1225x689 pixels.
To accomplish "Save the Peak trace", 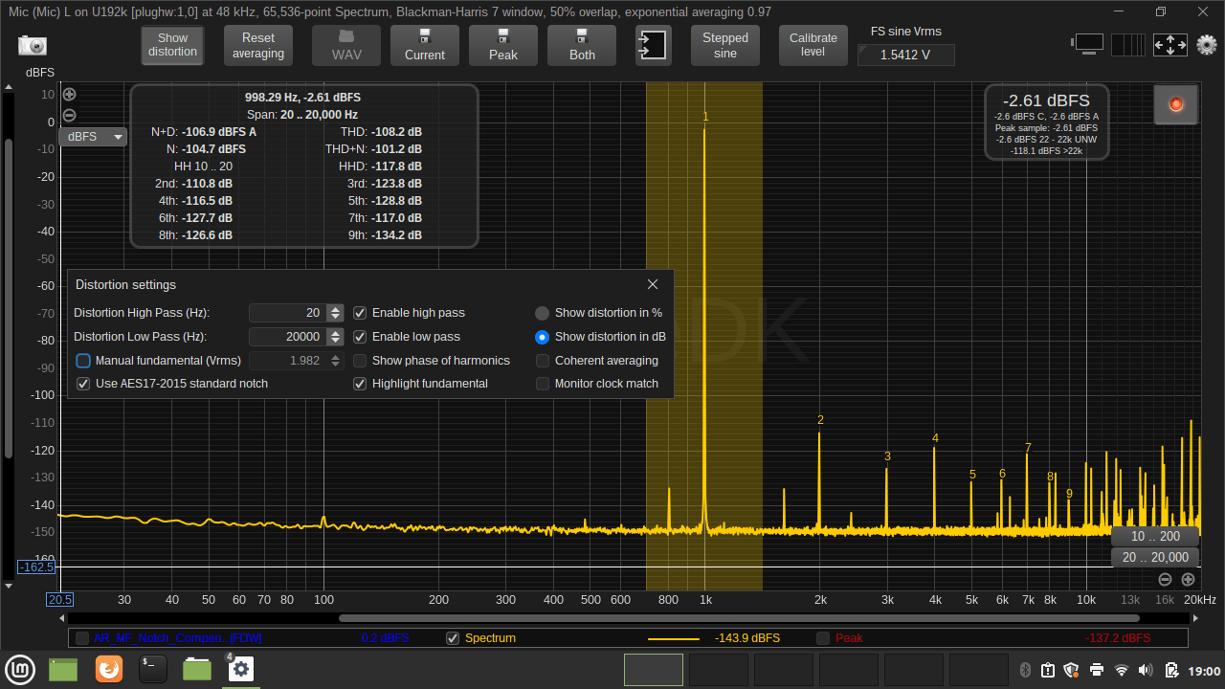I will click(503, 45).
